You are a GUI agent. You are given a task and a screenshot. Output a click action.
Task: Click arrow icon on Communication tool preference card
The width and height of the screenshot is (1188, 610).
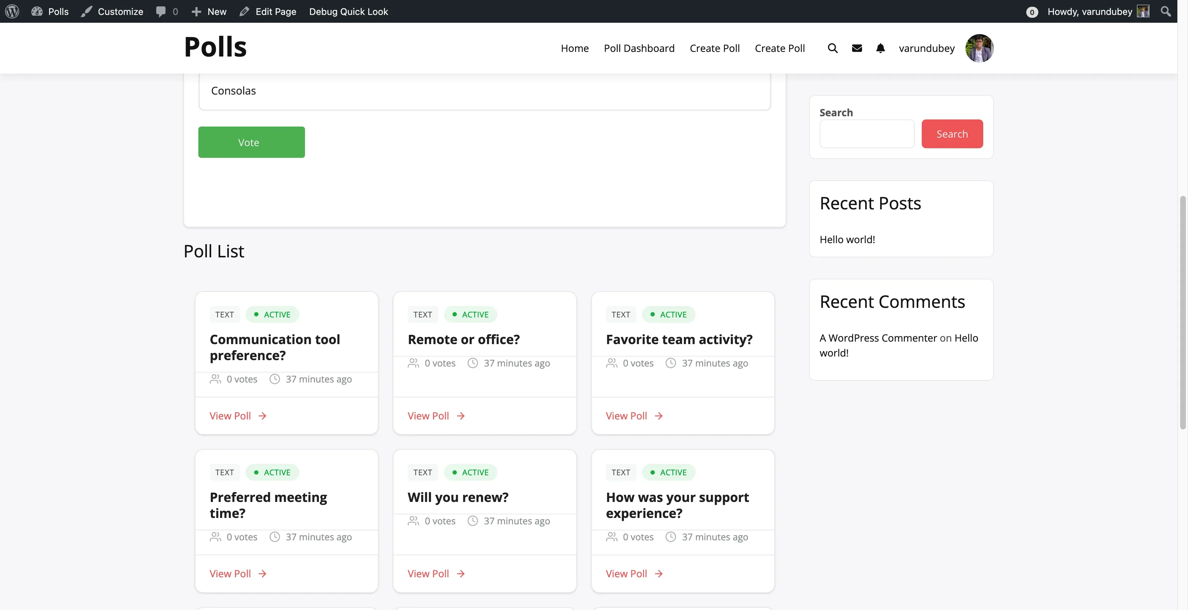coord(262,416)
